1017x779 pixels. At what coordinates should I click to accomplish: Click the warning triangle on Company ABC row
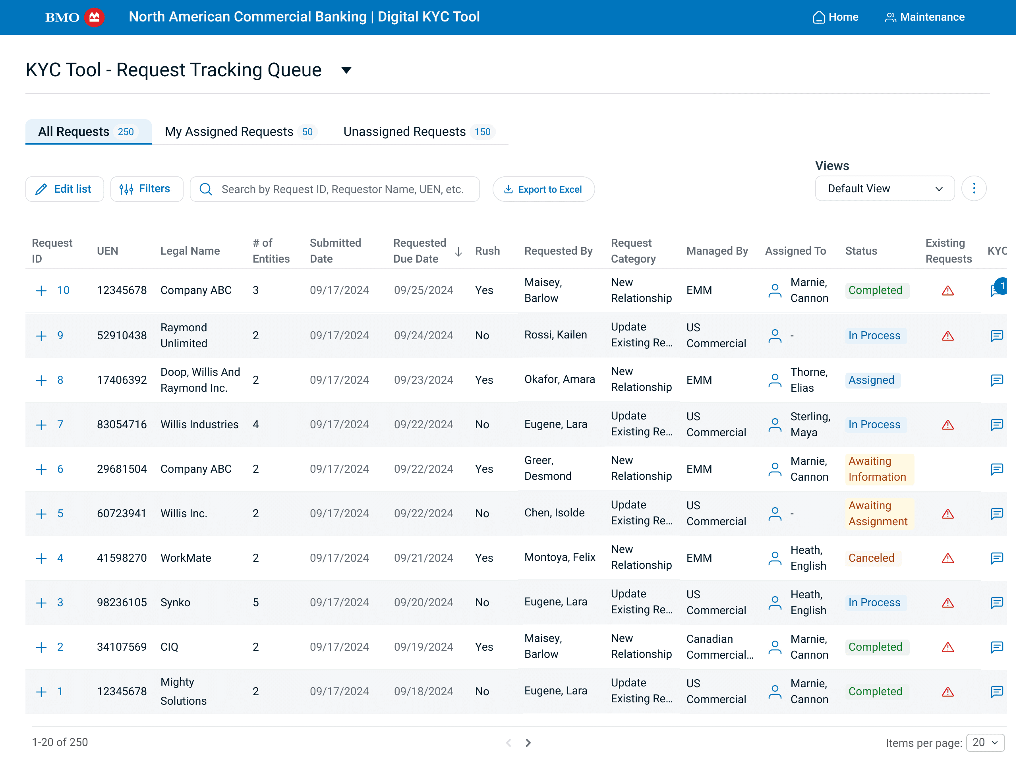pyautogui.click(x=947, y=290)
